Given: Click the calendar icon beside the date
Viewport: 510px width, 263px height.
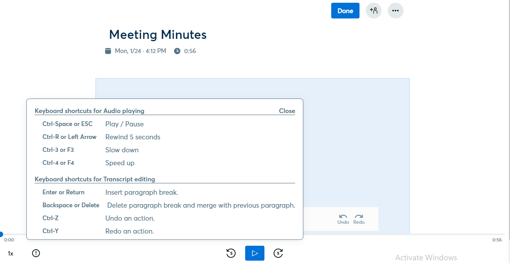Looking at the screenshot, I should 108,51.
